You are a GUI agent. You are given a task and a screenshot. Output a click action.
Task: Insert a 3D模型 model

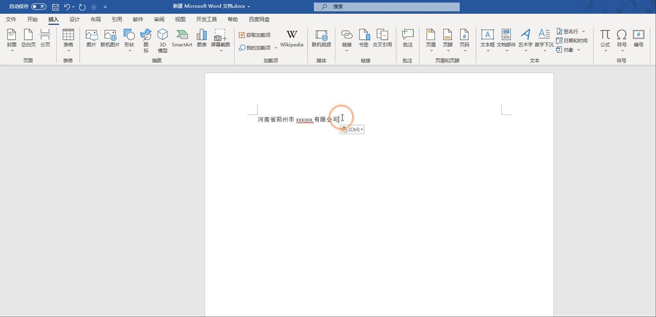(163, 39)
